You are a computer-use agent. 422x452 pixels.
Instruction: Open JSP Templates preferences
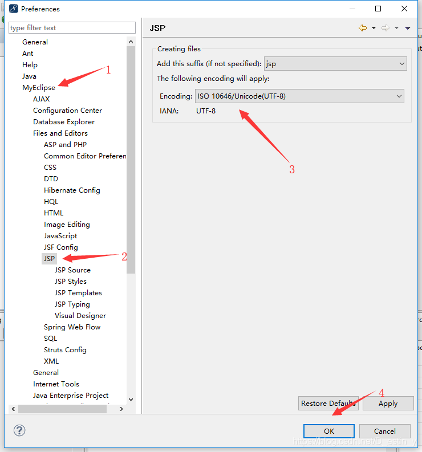click(x=78, y=293)
